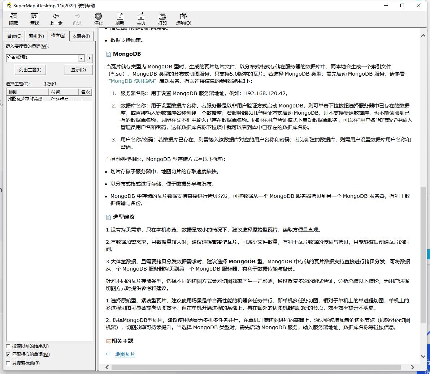430x374 pixels.
Task: Uncheck 匹配相似的单词(M) checkbox
Action: coord(8,354)
